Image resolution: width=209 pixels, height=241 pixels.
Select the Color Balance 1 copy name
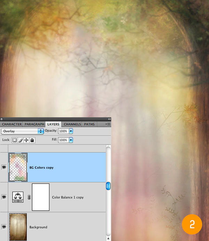68,197
